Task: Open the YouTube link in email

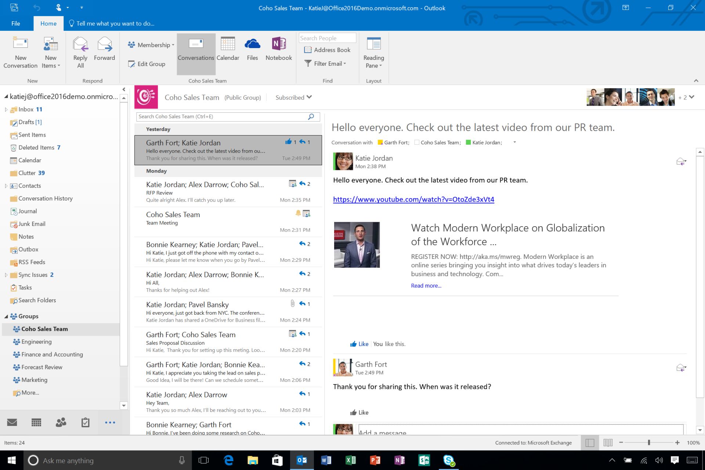Action: pyautogui.click(x=413, y=199)
